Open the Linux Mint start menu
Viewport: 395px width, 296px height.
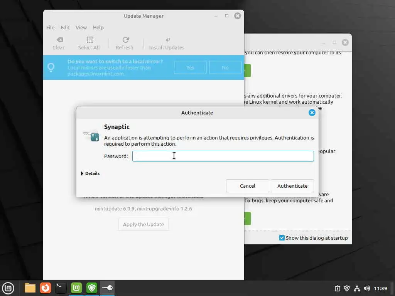point(8,288)
